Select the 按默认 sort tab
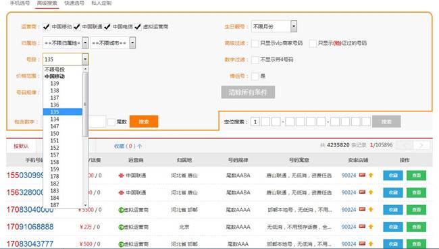 pos(22,146)
